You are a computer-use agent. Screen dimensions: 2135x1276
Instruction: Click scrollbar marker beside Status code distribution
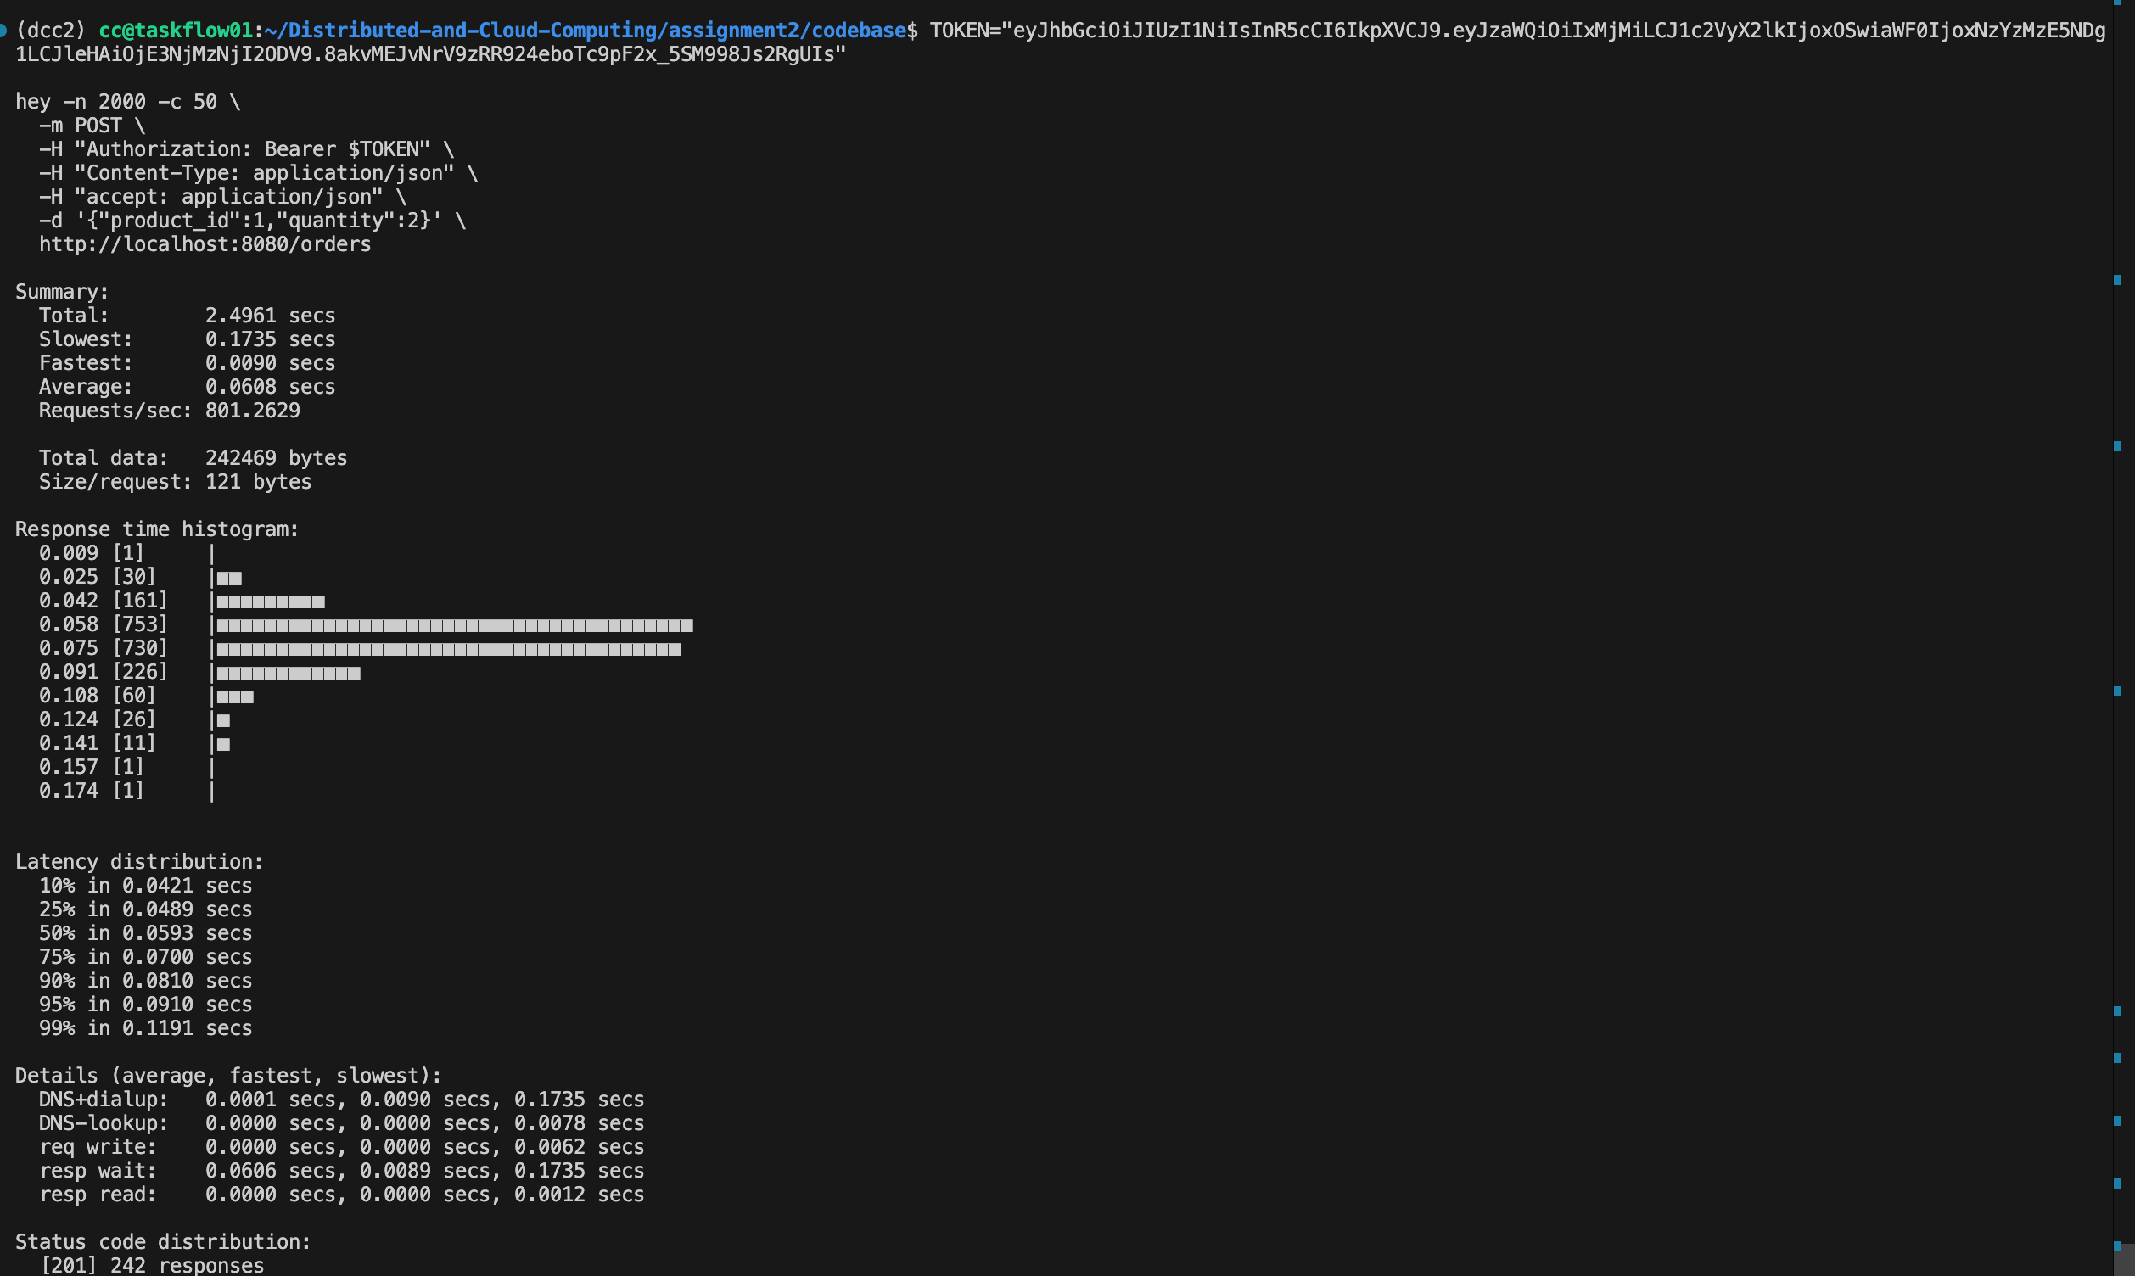coord(2117,1246)
